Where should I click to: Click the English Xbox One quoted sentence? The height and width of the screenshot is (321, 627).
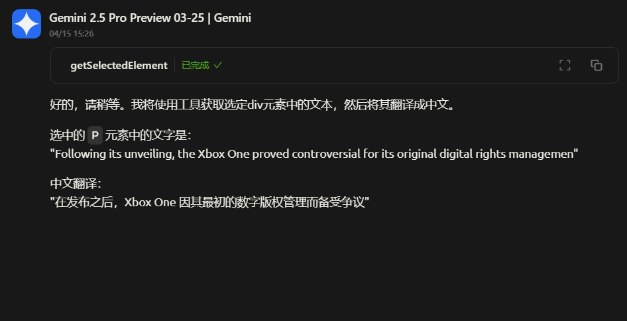(x=314, y=154)
